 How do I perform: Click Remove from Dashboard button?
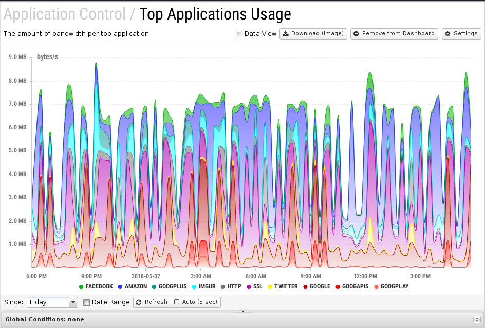(394, 34)
